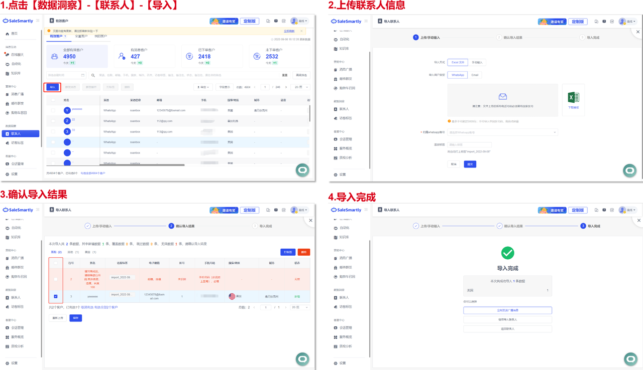The width and height of the screenshot is (643, 370).
Task: Click the 高级筛选 button in step 1
Action: pyautogui.click(x=301, y=75)
